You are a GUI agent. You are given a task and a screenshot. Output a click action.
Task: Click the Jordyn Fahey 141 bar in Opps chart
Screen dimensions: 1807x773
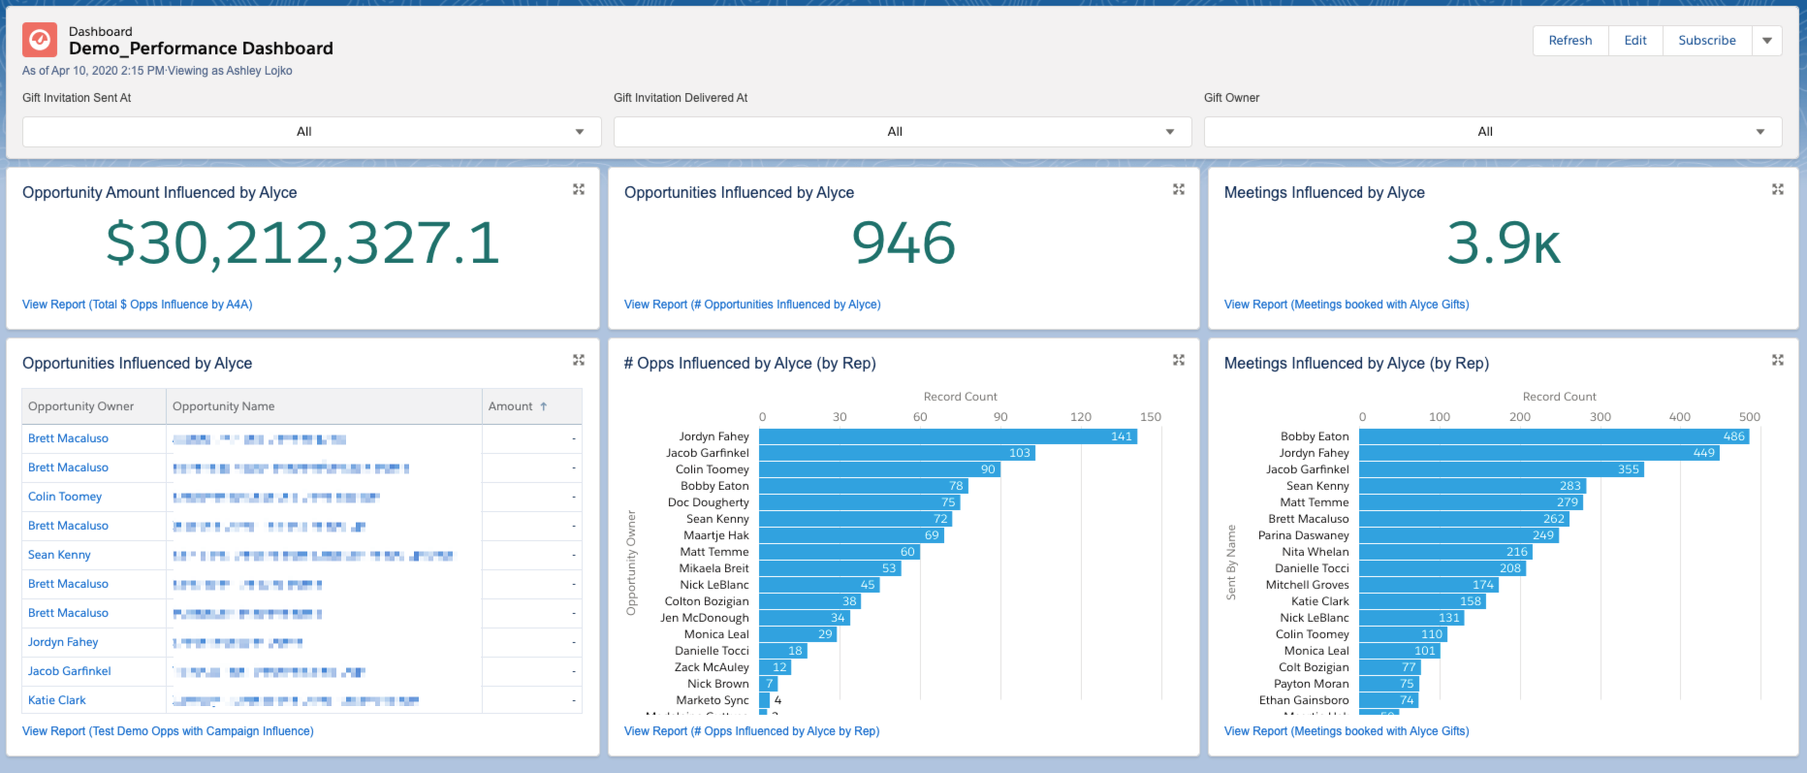click(948, 436)
